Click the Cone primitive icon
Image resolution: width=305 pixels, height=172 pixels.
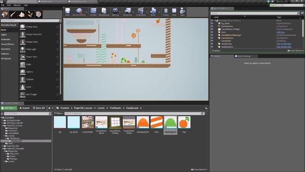pos(22,87)
